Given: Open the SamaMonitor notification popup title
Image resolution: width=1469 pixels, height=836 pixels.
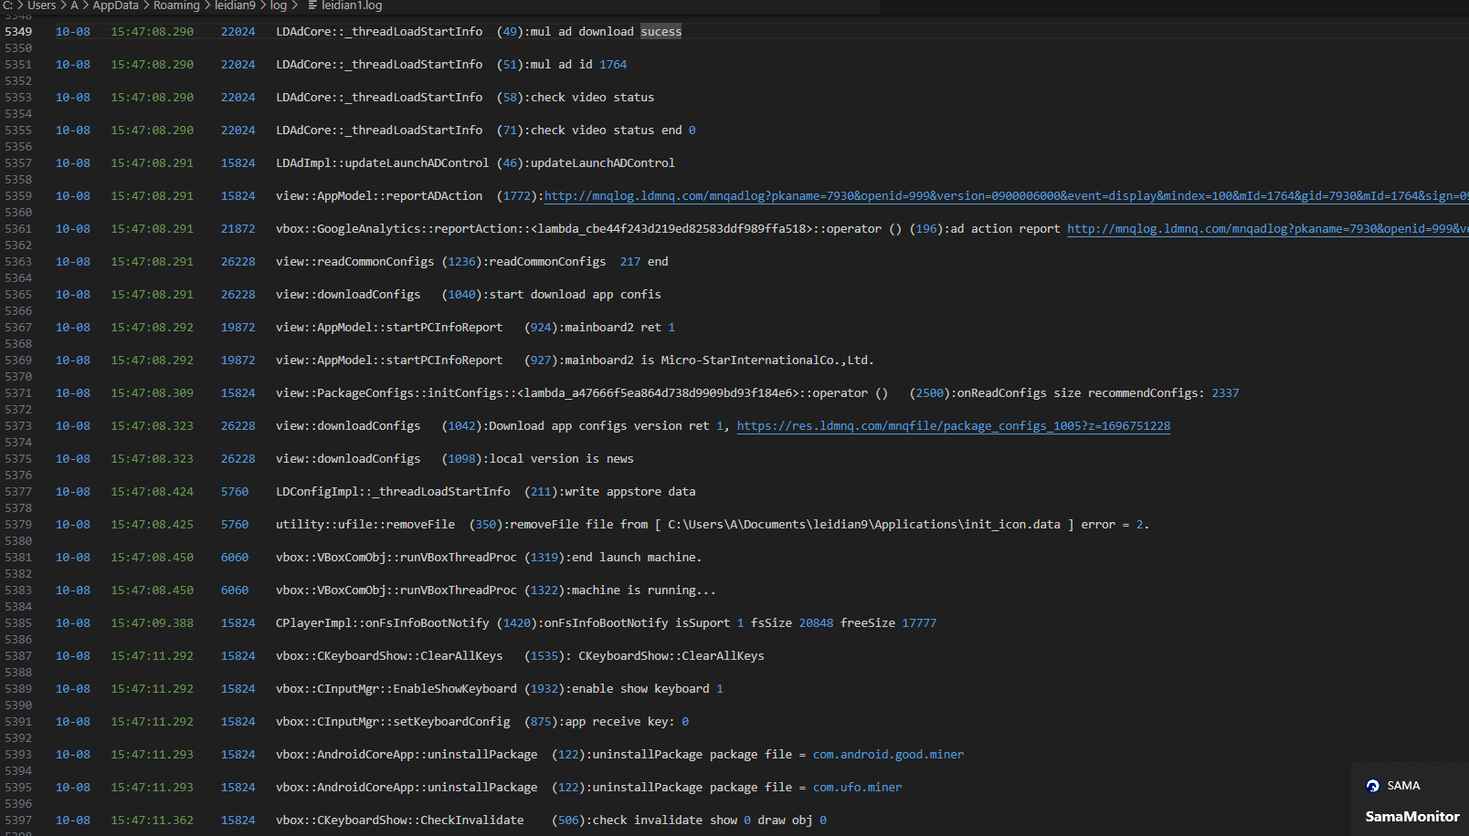Looking at the screenshot, I should 1411,817.
